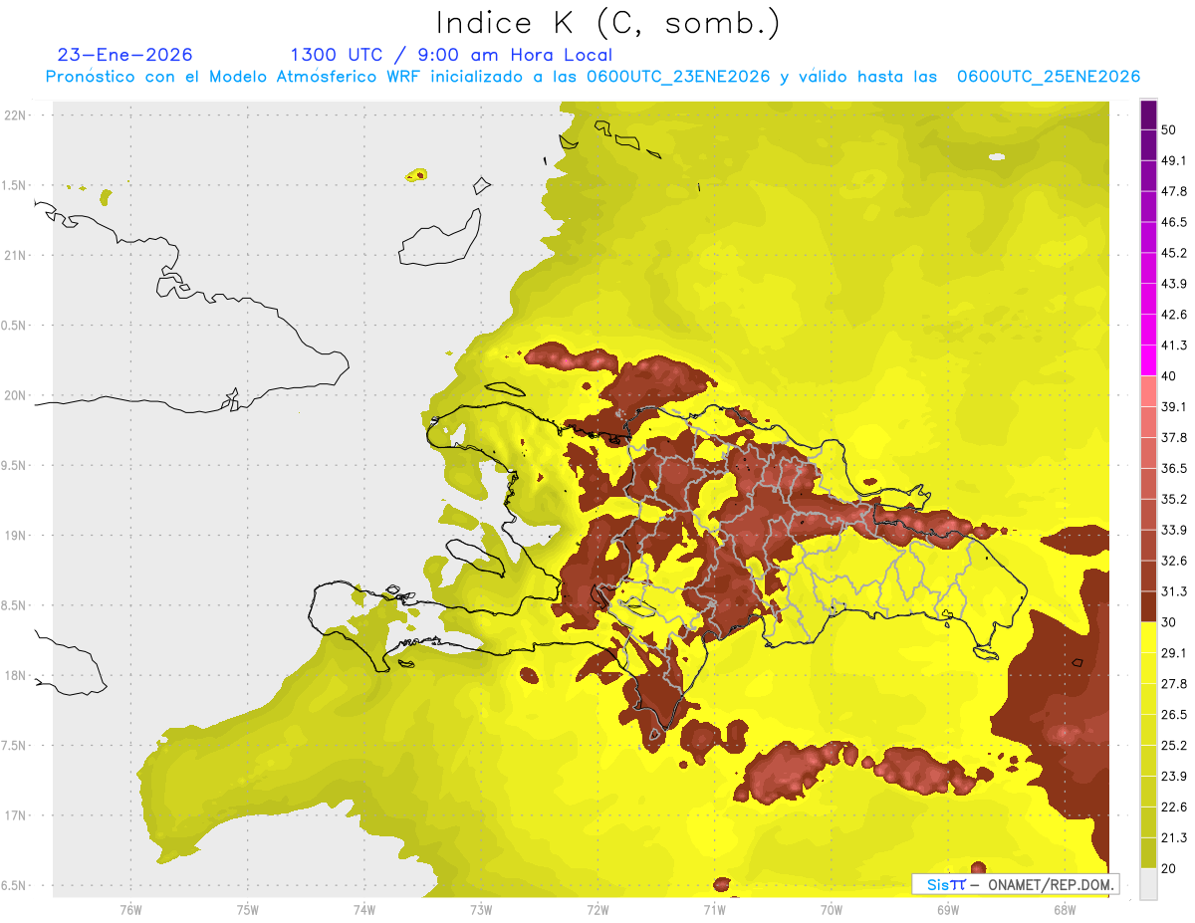Click legend value '26.5'
This screenshot has width=1195, height=923.
1174,715
